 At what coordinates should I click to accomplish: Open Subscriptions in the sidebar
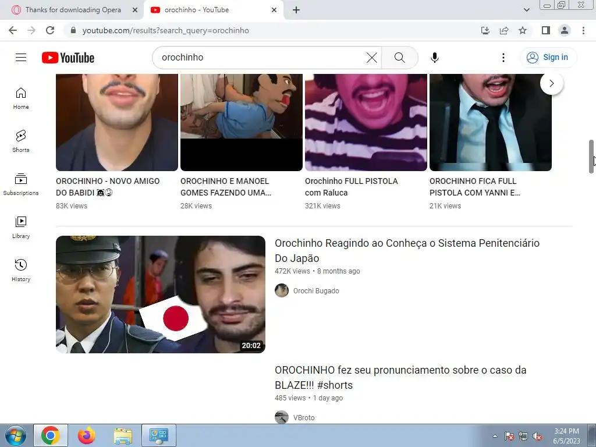pyautogui.click(x=21, y=185)
